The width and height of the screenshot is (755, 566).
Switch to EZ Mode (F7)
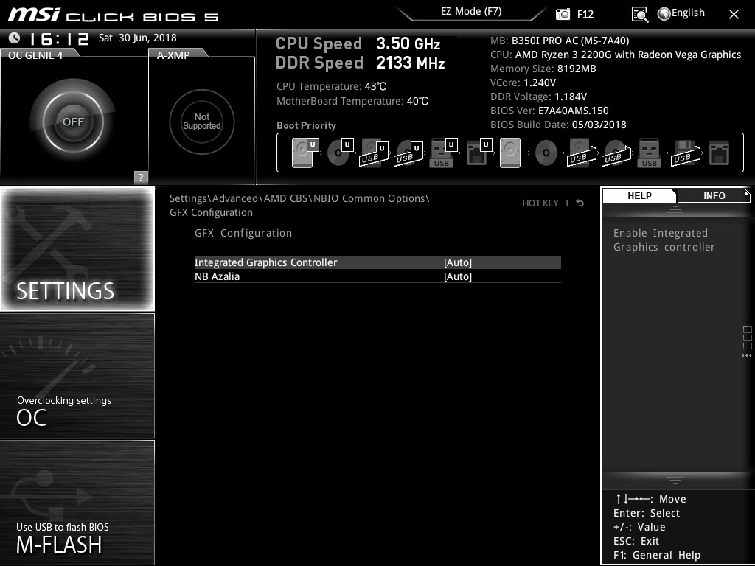[471, 12]
